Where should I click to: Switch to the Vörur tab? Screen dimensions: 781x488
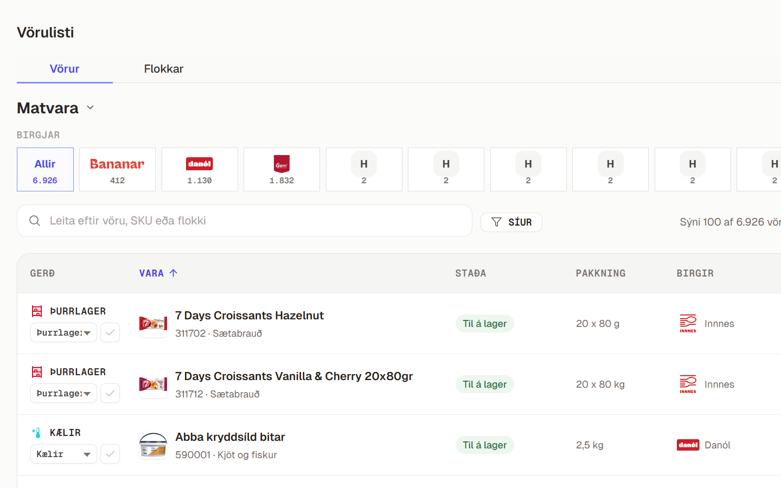pos(65,69)
